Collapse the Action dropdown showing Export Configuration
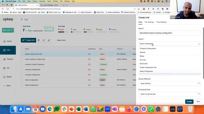Screen dimensions: 204x114 pyautogui.click(x=169, y=44)
